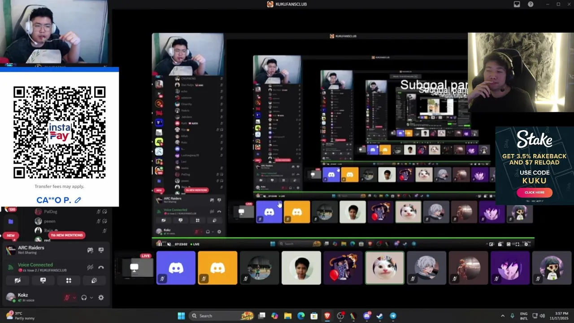Image resolution: width=574 pixels, height=323 pixels.
Task: Open network and volume quick settings
Action: 538,316
